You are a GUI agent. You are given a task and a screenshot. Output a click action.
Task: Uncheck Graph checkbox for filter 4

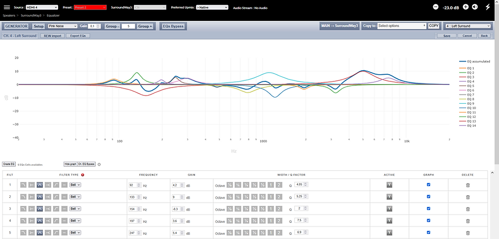click(x=428, y=220)
